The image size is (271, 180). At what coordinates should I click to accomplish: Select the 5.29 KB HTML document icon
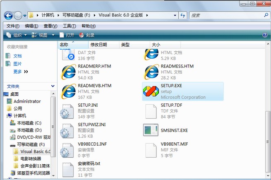click(151, 55)
